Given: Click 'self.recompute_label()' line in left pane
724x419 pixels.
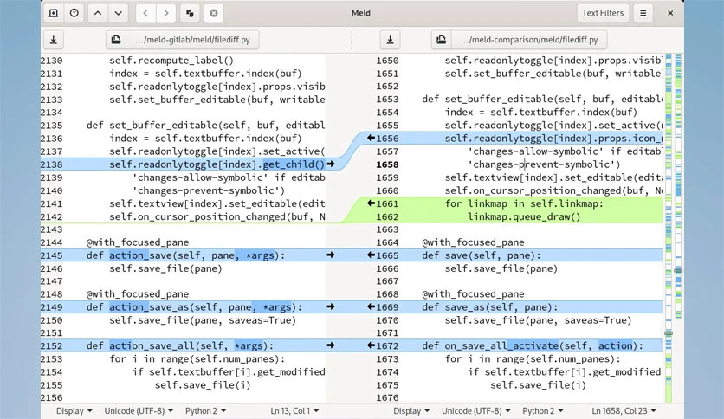Looking at the screenshot, I should coord(171,61).
